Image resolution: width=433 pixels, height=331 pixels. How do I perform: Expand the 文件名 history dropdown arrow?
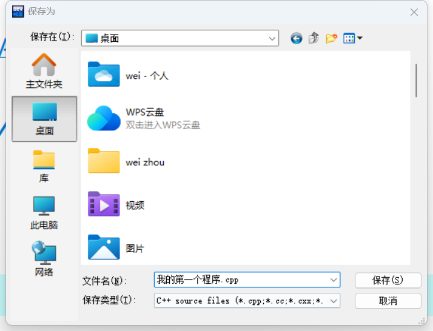tap(333, 280)
